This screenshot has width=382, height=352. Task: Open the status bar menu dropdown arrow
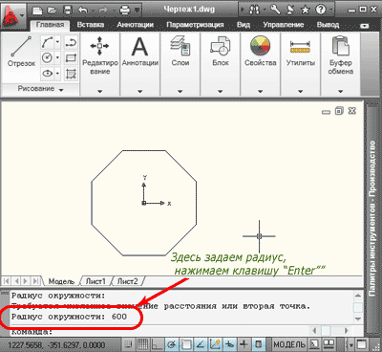(x=351, y=345)
